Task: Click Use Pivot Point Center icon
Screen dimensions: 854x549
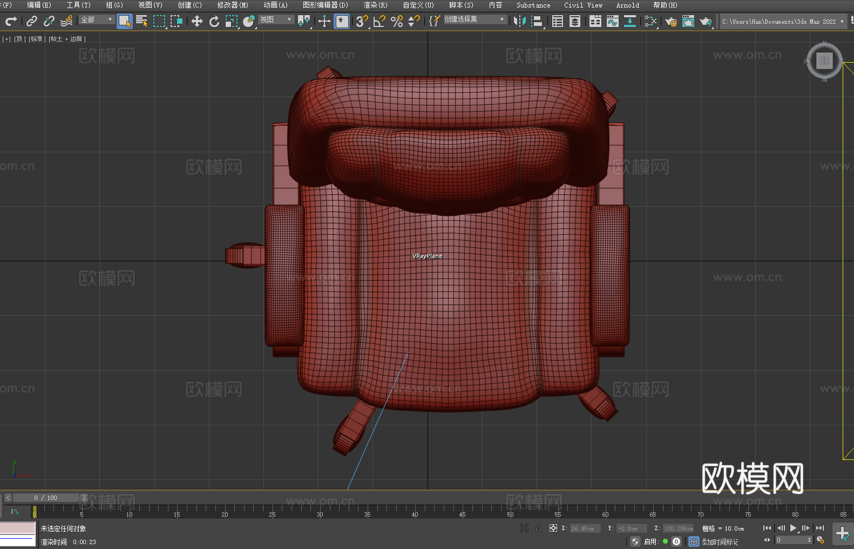Action: pos(304,21)
